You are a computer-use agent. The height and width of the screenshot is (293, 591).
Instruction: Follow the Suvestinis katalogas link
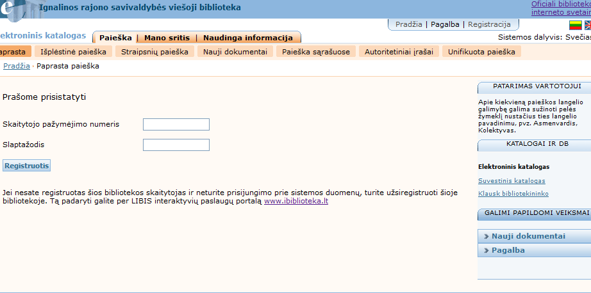(x=512, y=181)
